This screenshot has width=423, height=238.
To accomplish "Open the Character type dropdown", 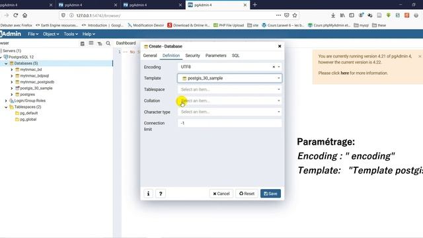I will click(x=229, y=112).
